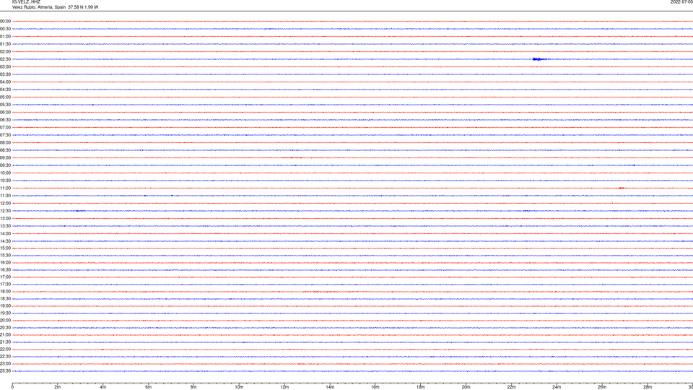Click the 0 origin tick label on the minute axis
This screenshot has height=390, width=693.
(x=12, y=387)
